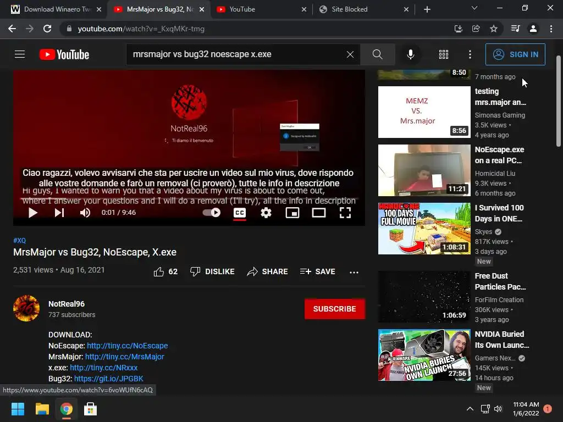Viewport: 563px width, 422px height.
Task: Play the video
Action: (x=32, y=213)
